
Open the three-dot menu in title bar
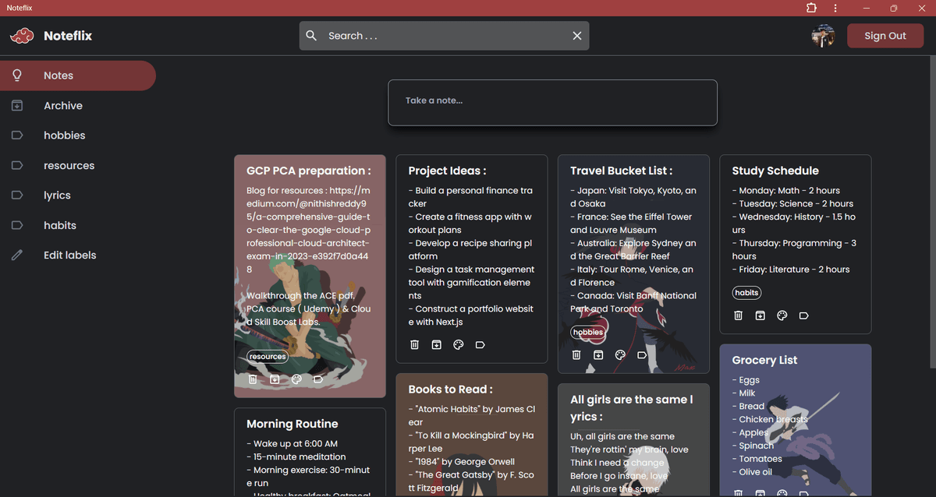(x=835, y=8)
